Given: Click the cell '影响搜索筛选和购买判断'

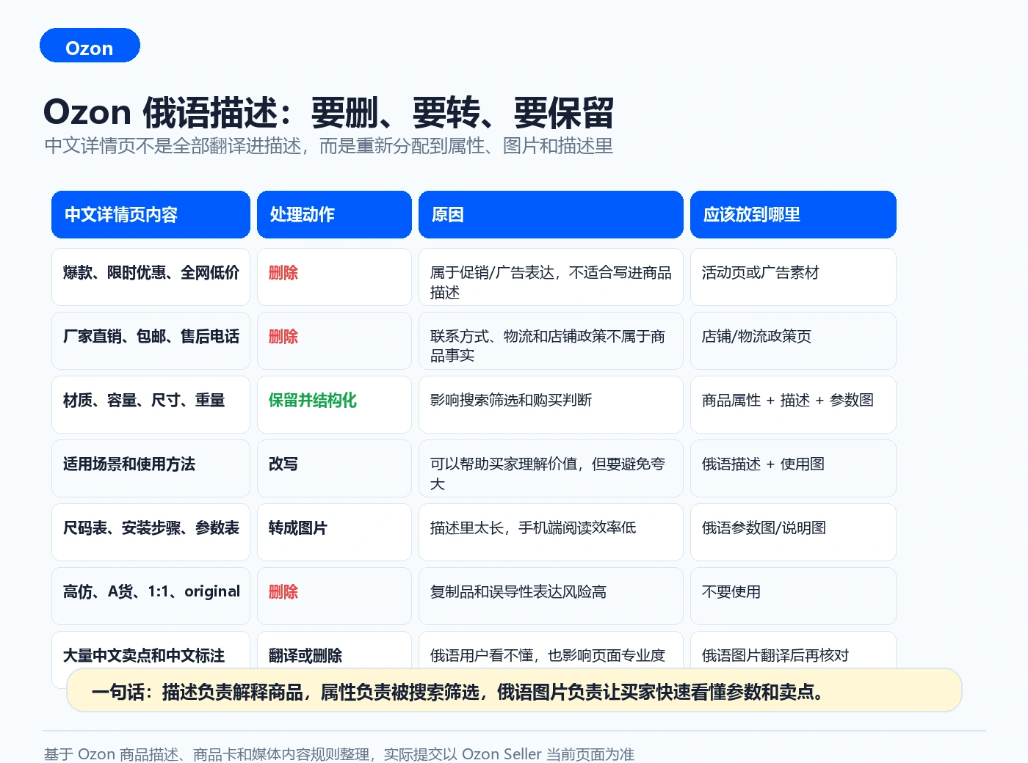Looking at the screenshot, I should (551, 404).
